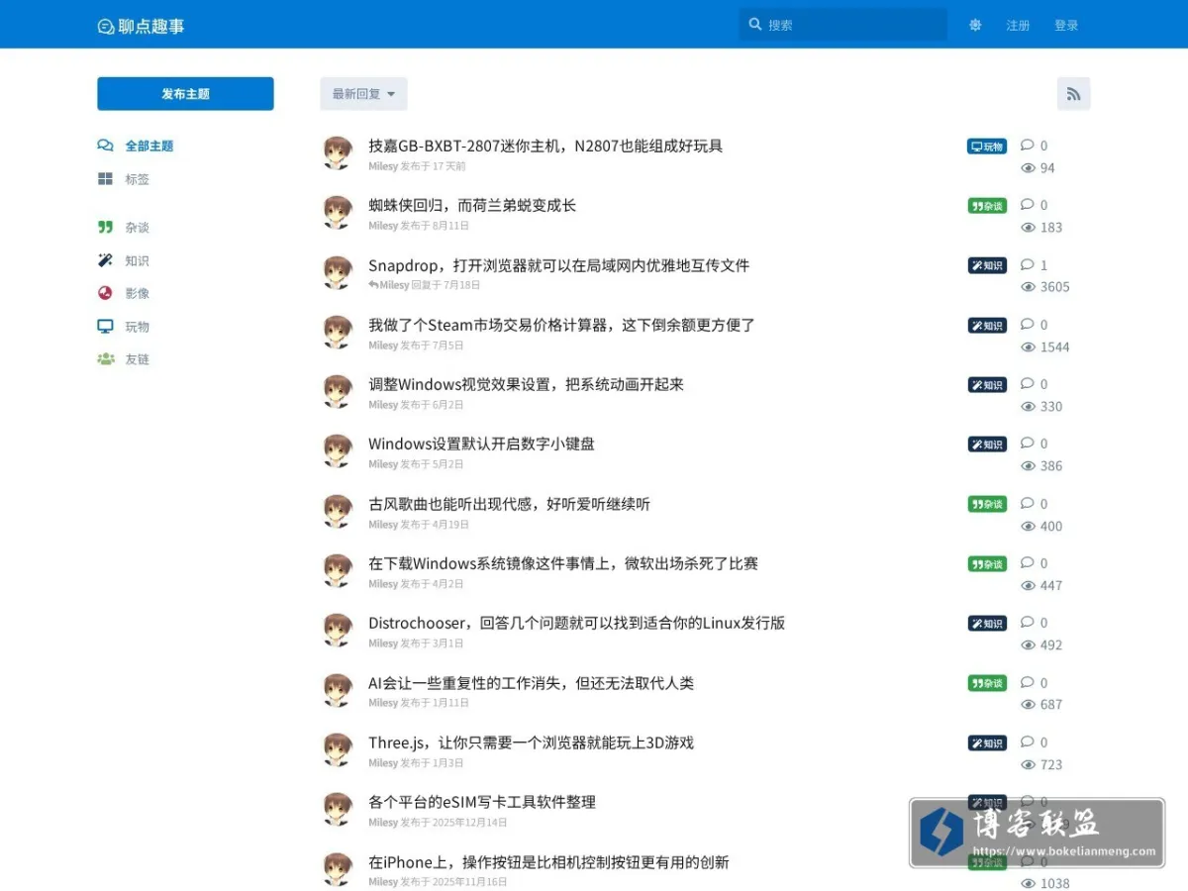Click 知识 tag on Steam市场 row
Viewport: 1188px width, 891px height.
[x=987, y=326]
